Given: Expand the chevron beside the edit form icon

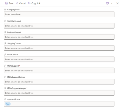Looking at the screenshot, I should [x=112, y=3].
